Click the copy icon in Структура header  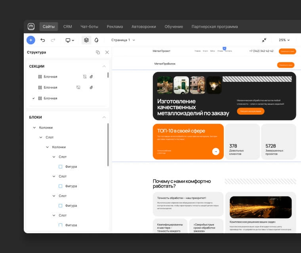(98, 52)
